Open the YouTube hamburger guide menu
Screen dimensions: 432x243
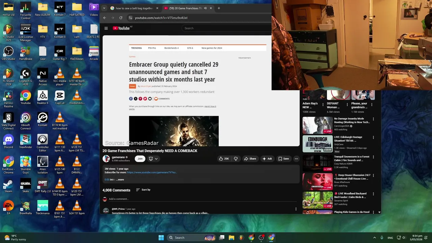click(106, 28)
